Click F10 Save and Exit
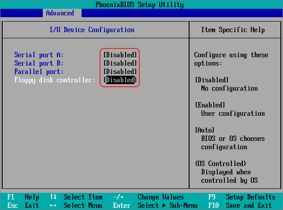Image resolution: width=283 pixels, height=210 pixels. pyautogui.click(x=242, y=206)
